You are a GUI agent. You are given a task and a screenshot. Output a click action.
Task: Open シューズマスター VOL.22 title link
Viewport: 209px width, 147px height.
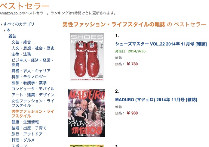(x=161, y=44)
